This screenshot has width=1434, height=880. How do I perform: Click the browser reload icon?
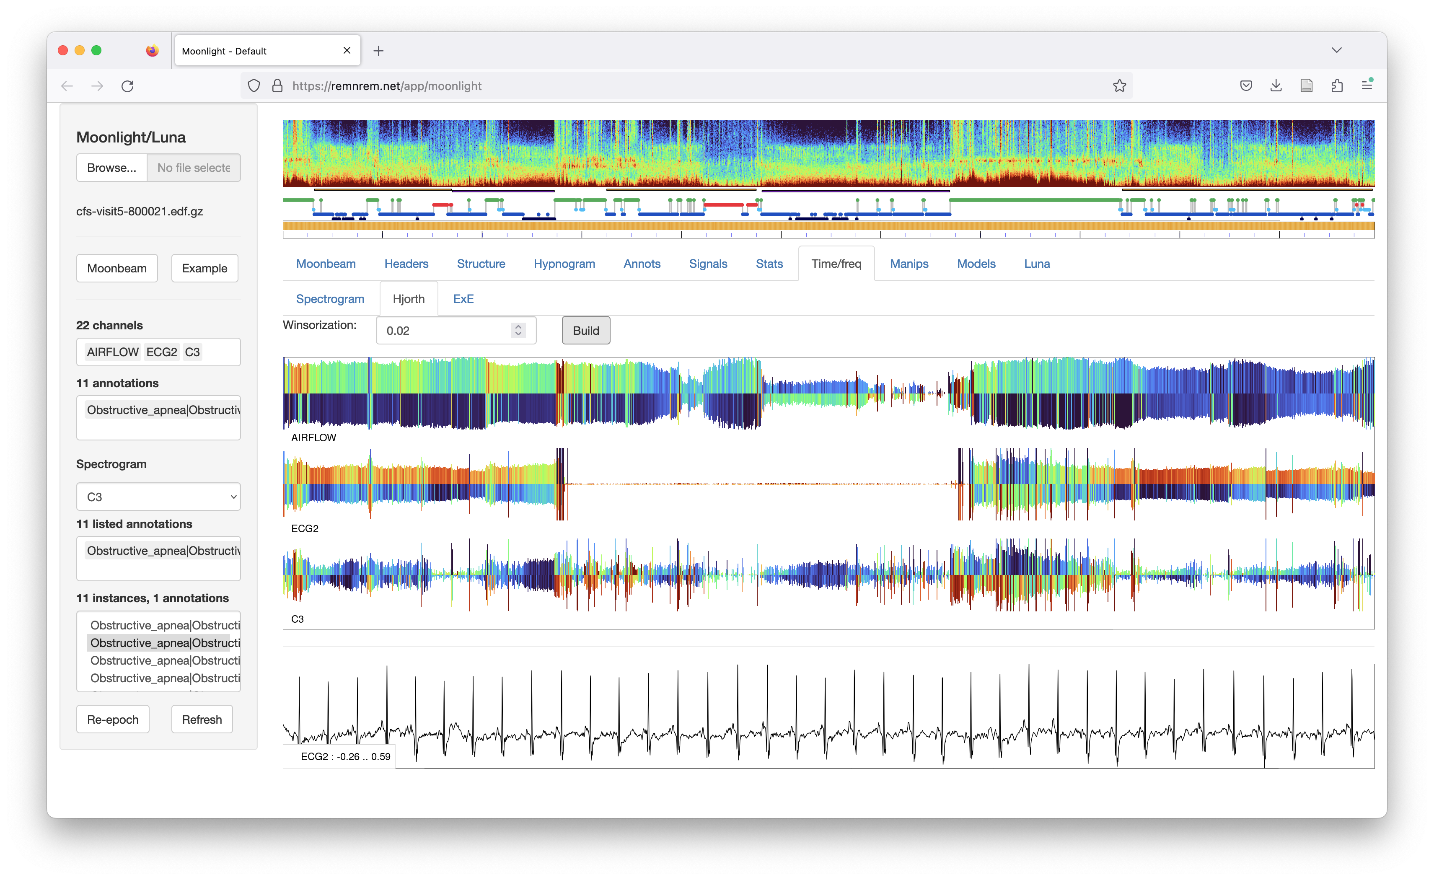[127, 86]
